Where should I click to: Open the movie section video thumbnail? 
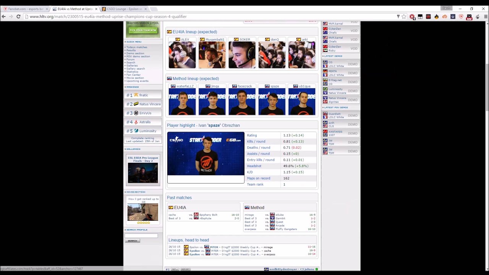click(143, 212)
